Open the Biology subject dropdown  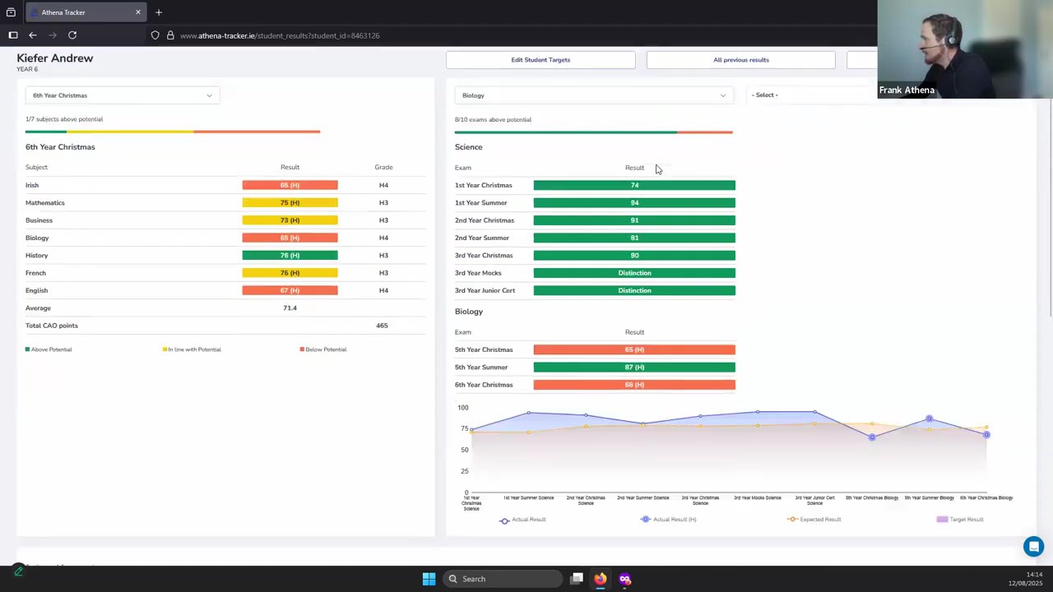click(593, 95)
